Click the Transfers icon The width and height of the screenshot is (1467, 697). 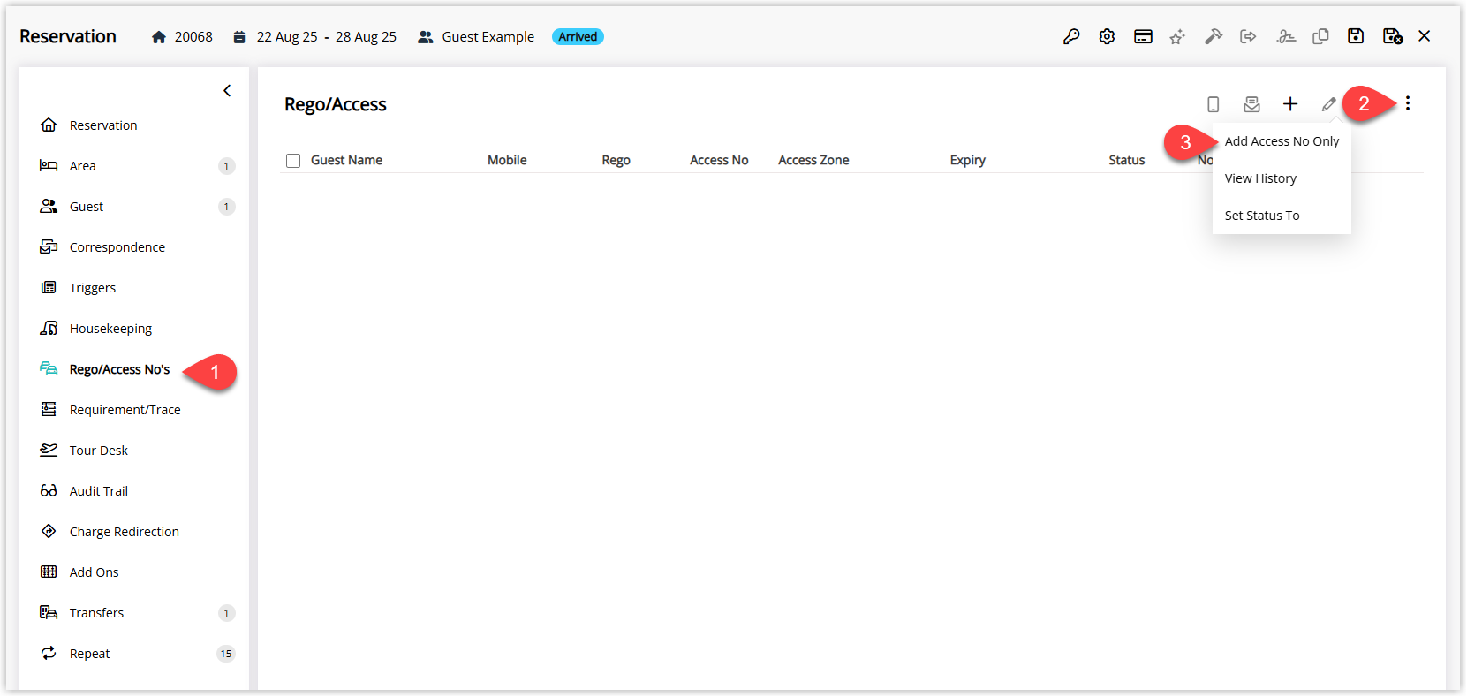49,612
